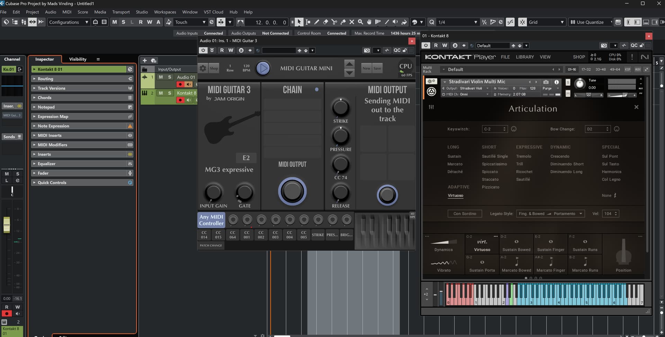Click the channel volume fader handle
The height and width of the screenshot is (337, 665).
(7, 224)
